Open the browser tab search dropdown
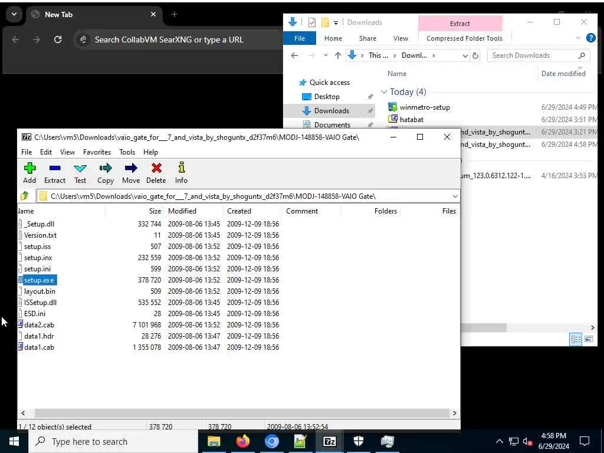 [x=14, y=14]
